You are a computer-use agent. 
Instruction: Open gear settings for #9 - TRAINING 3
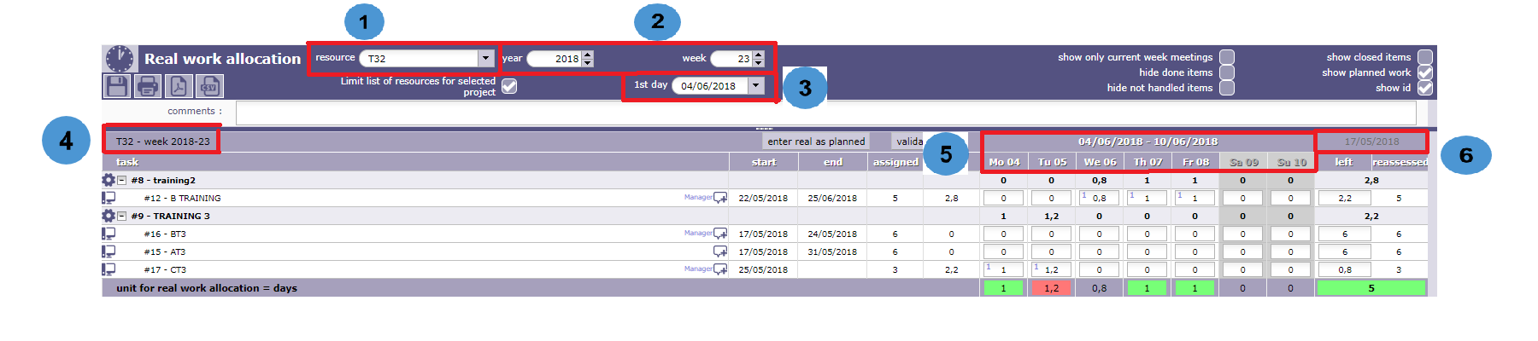[x=109, y=216]
